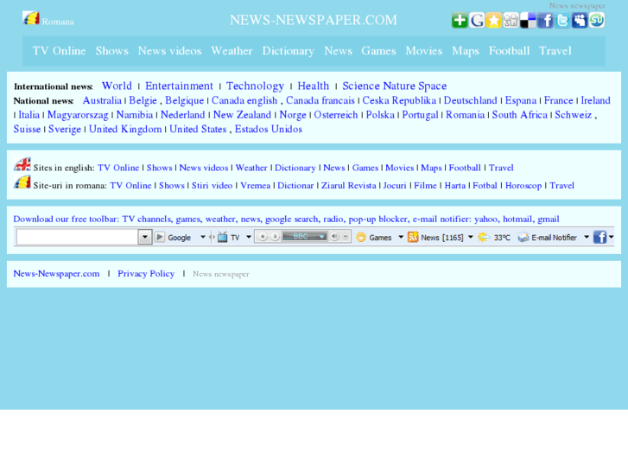Screen dimensions: 628x471
Task: Click the yellow star favorites icon
Action: (x=494, y=20)
